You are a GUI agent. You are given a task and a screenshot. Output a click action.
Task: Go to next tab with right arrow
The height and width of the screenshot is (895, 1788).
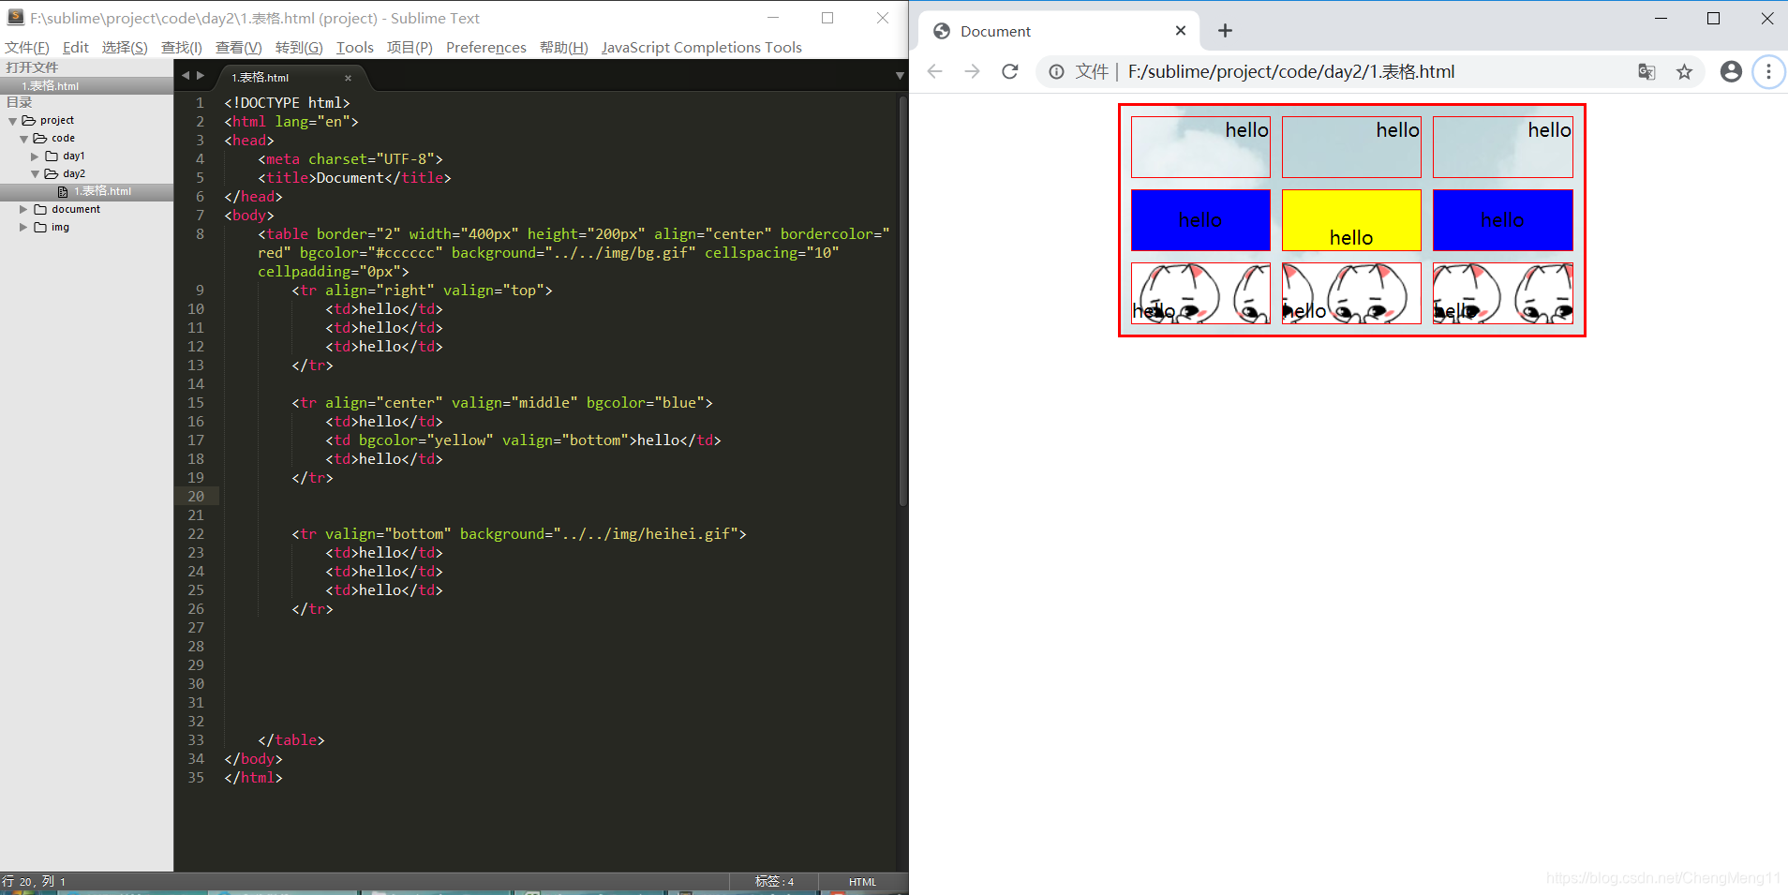(x=201, y=76)
